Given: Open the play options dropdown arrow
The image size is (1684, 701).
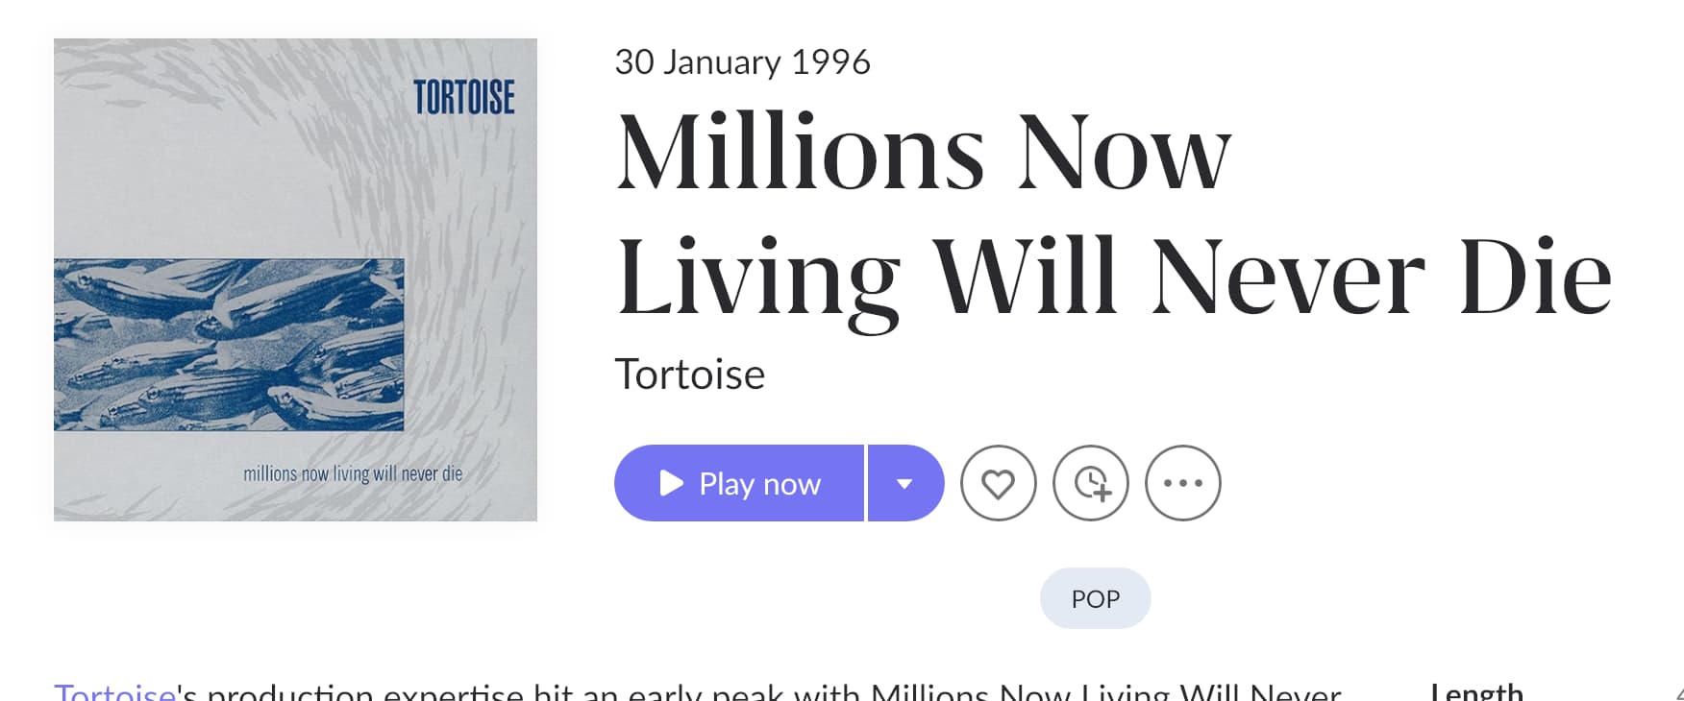Looking at the screenshot, I should pyautogui.click(x=904, y=483).
